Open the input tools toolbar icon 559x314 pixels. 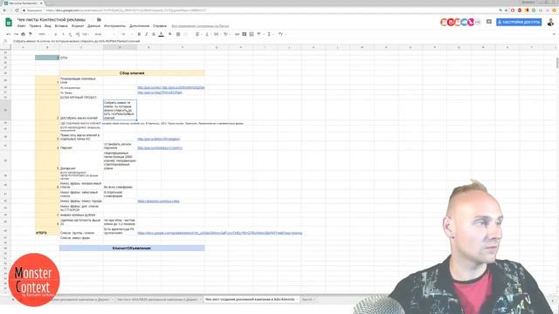click(x=281, y=34)
